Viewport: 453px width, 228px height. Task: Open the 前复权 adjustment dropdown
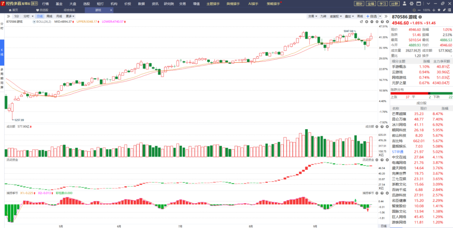[x=336, y=16]
